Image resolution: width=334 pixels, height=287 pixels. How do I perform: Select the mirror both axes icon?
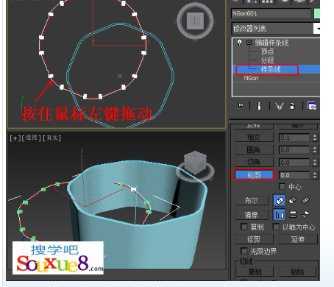tap(305, 215)
